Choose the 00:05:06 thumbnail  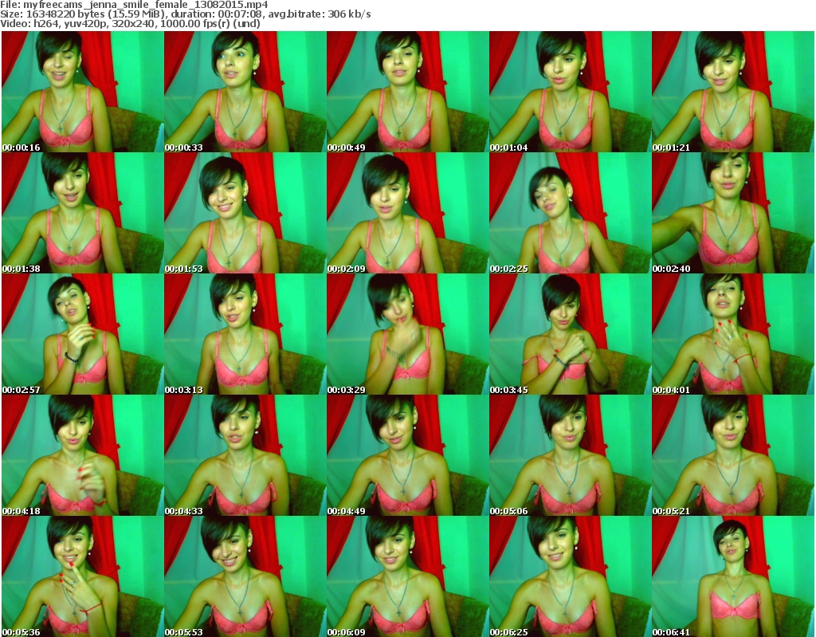pos(570,455)
